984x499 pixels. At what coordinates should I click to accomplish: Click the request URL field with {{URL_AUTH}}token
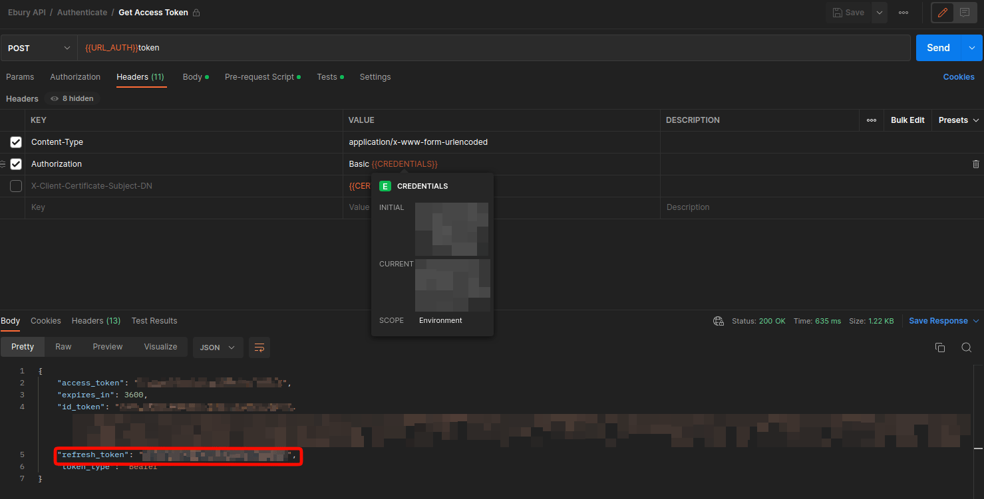coord(494,48)
